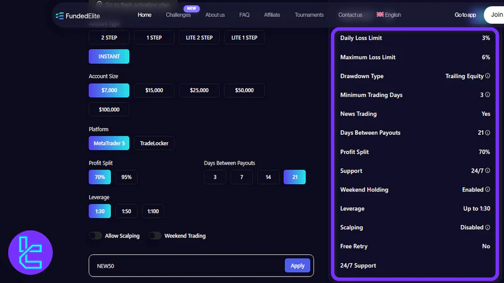Go to the Tournaments page
Viewport: 504px width, 283px height.
(309, 15)
